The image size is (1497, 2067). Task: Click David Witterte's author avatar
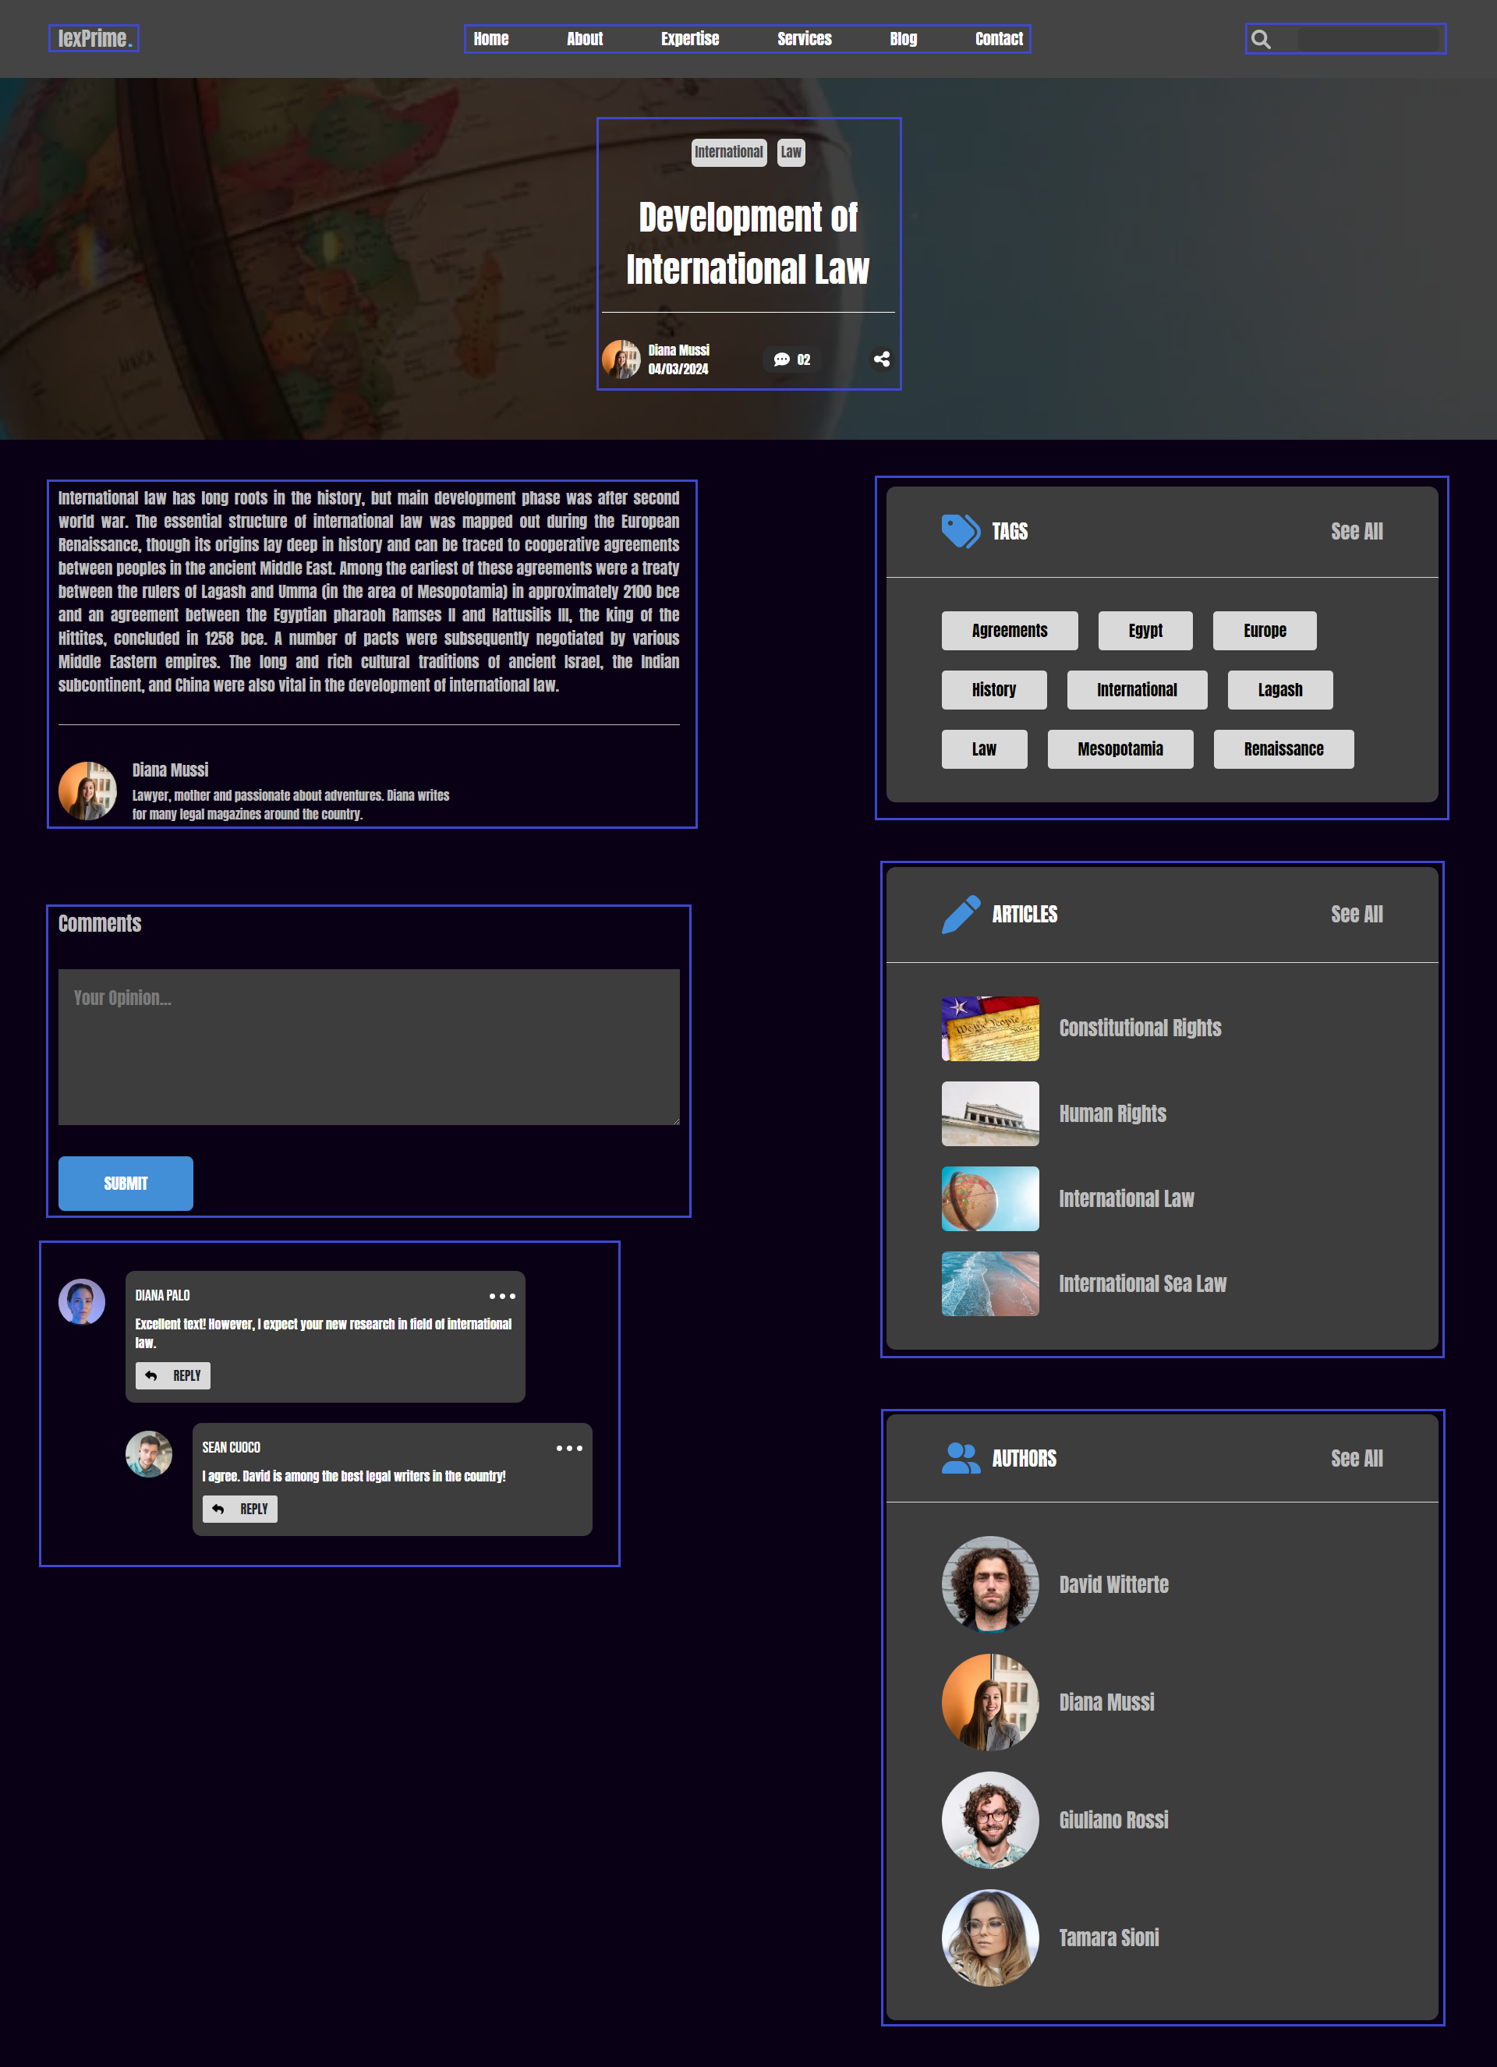tap(989, 1584)
